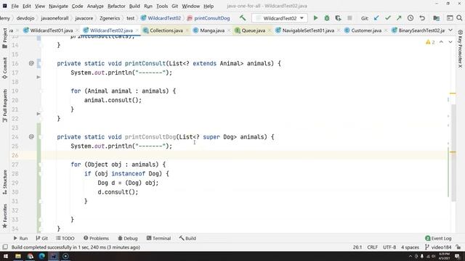
Task: Switch to the Queue.java tab
Action: point(254,30)
